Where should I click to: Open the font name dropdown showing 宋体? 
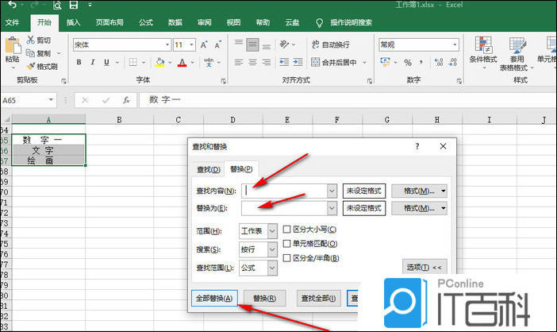click(121, 45)
